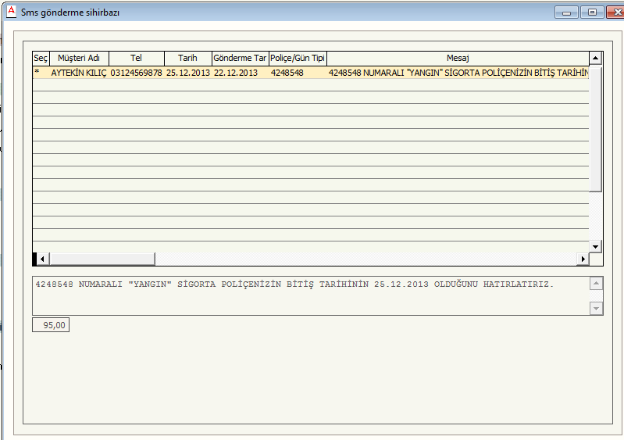Viewport: 624px width, 440px height.
Task: Click the Seç column header
Action: tap(41, 59)
